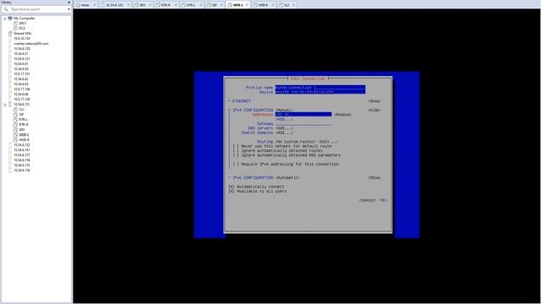Focus the highlighted Addresses field
This screenshot has height=304, width=541.
303,115
